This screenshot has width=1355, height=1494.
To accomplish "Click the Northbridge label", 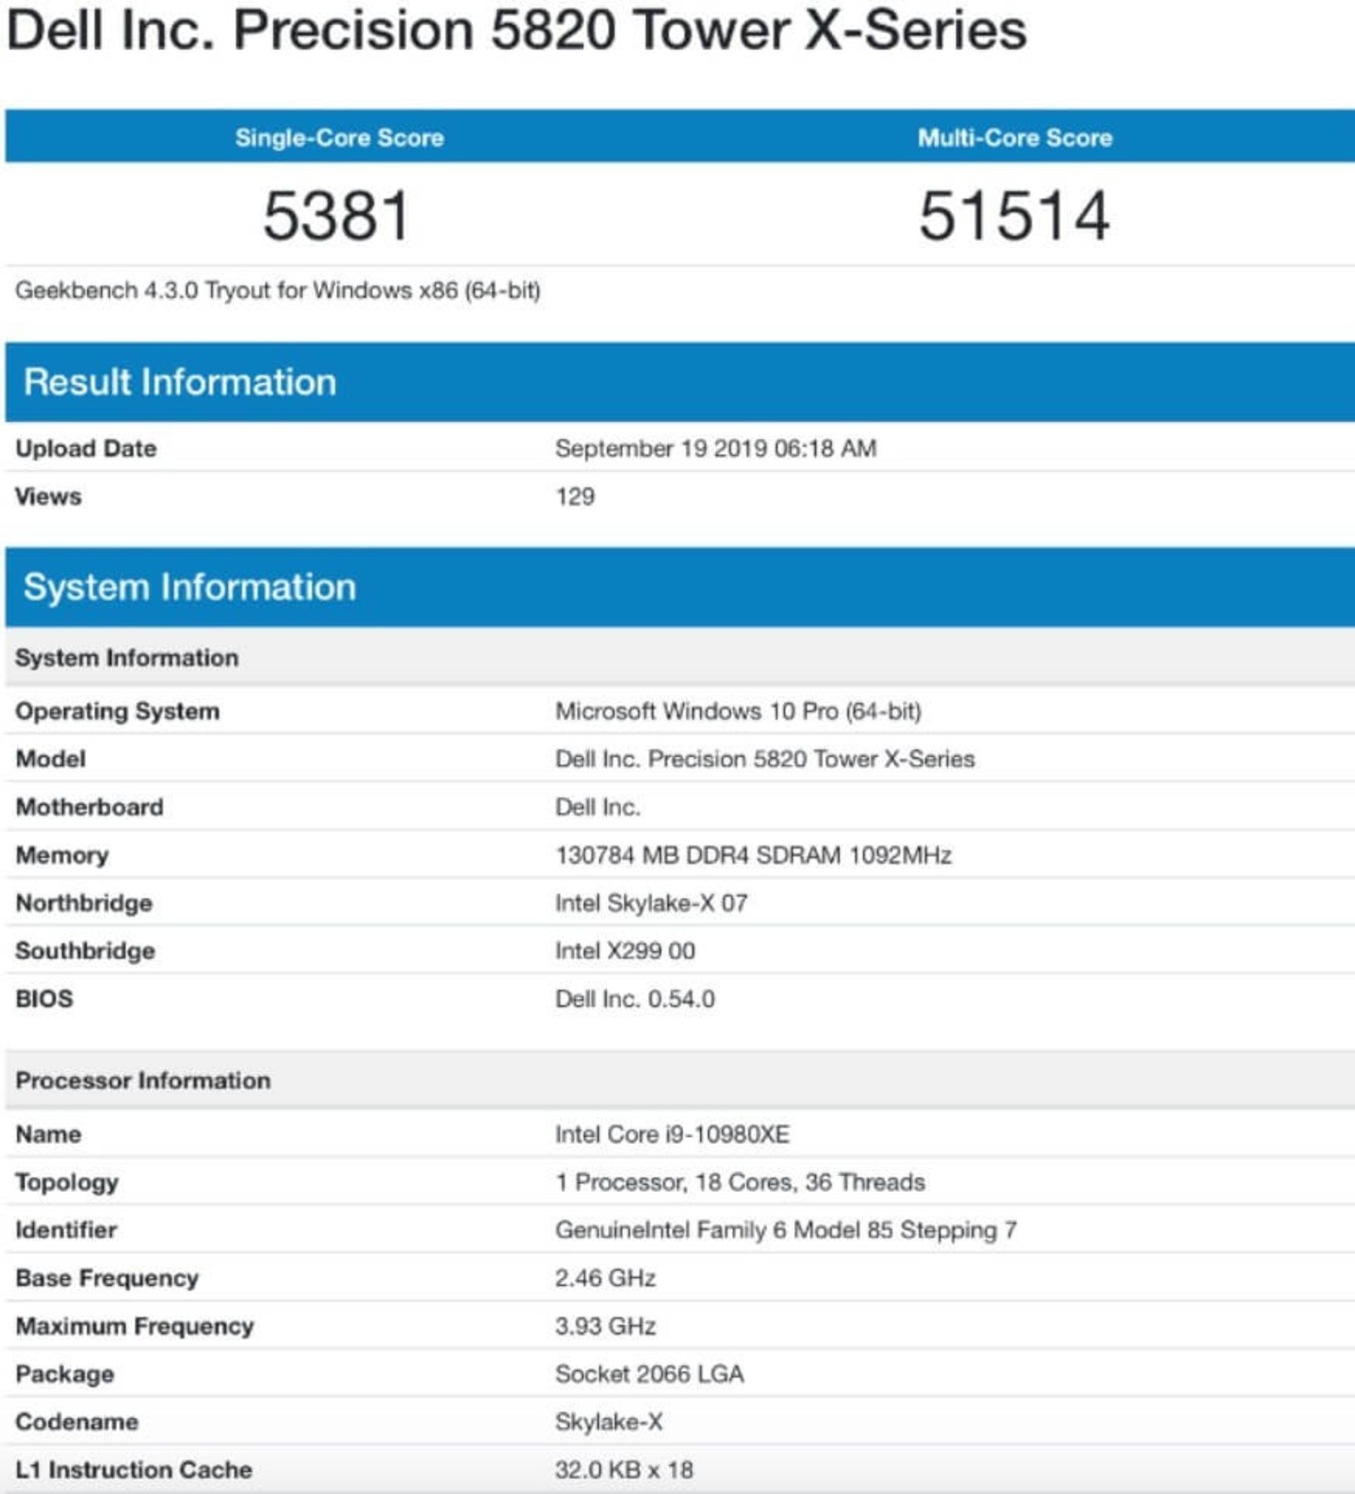I will [84, 904].
